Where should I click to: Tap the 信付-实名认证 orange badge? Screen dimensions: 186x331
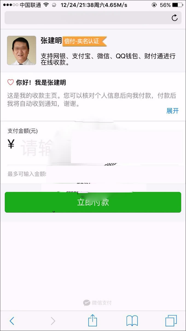click(85, 41)
